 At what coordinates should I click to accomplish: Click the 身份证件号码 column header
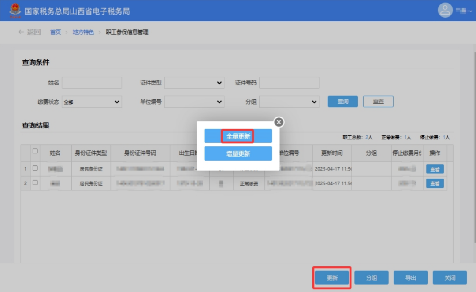pos(140,153)
